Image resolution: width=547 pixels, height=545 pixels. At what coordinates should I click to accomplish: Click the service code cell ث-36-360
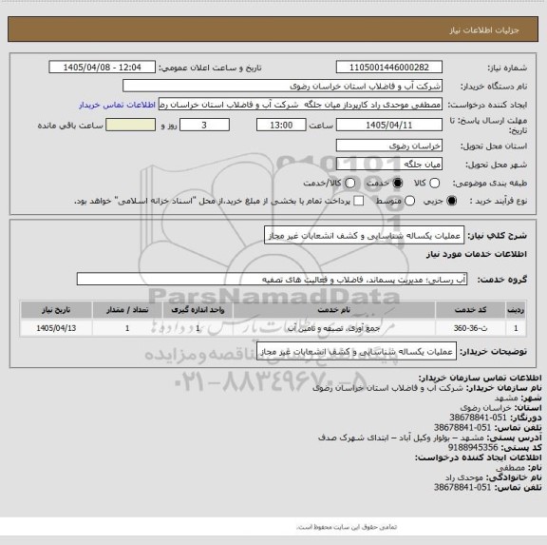(x=470, y=328)
